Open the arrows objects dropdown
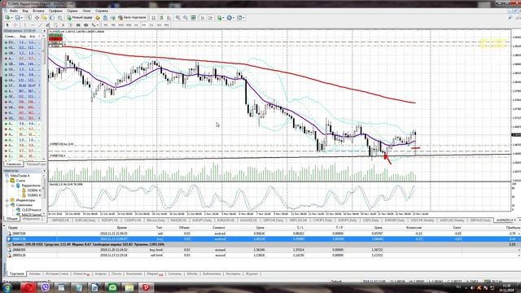 click(x=98, y=25)
